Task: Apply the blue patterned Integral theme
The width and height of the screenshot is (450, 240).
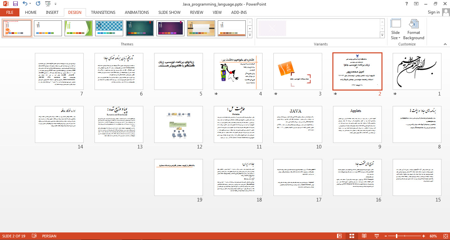Action: click(x=109, y=28)
